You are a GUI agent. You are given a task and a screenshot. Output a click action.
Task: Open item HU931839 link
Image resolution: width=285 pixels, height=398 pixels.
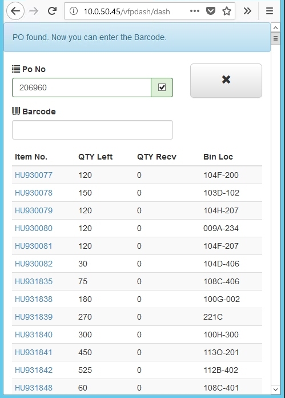coord(34,317)
